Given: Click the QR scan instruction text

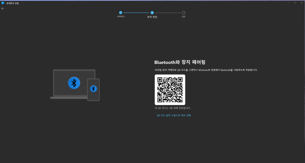Looking at the screenshot, I should (206, 70).
